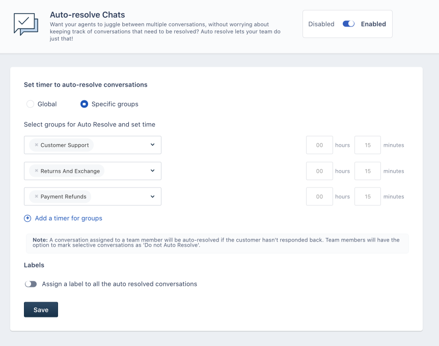This screenshot has height=346, width=439.
Task: Click minutes field for Payment Refunds
Action: coord(368,197)
